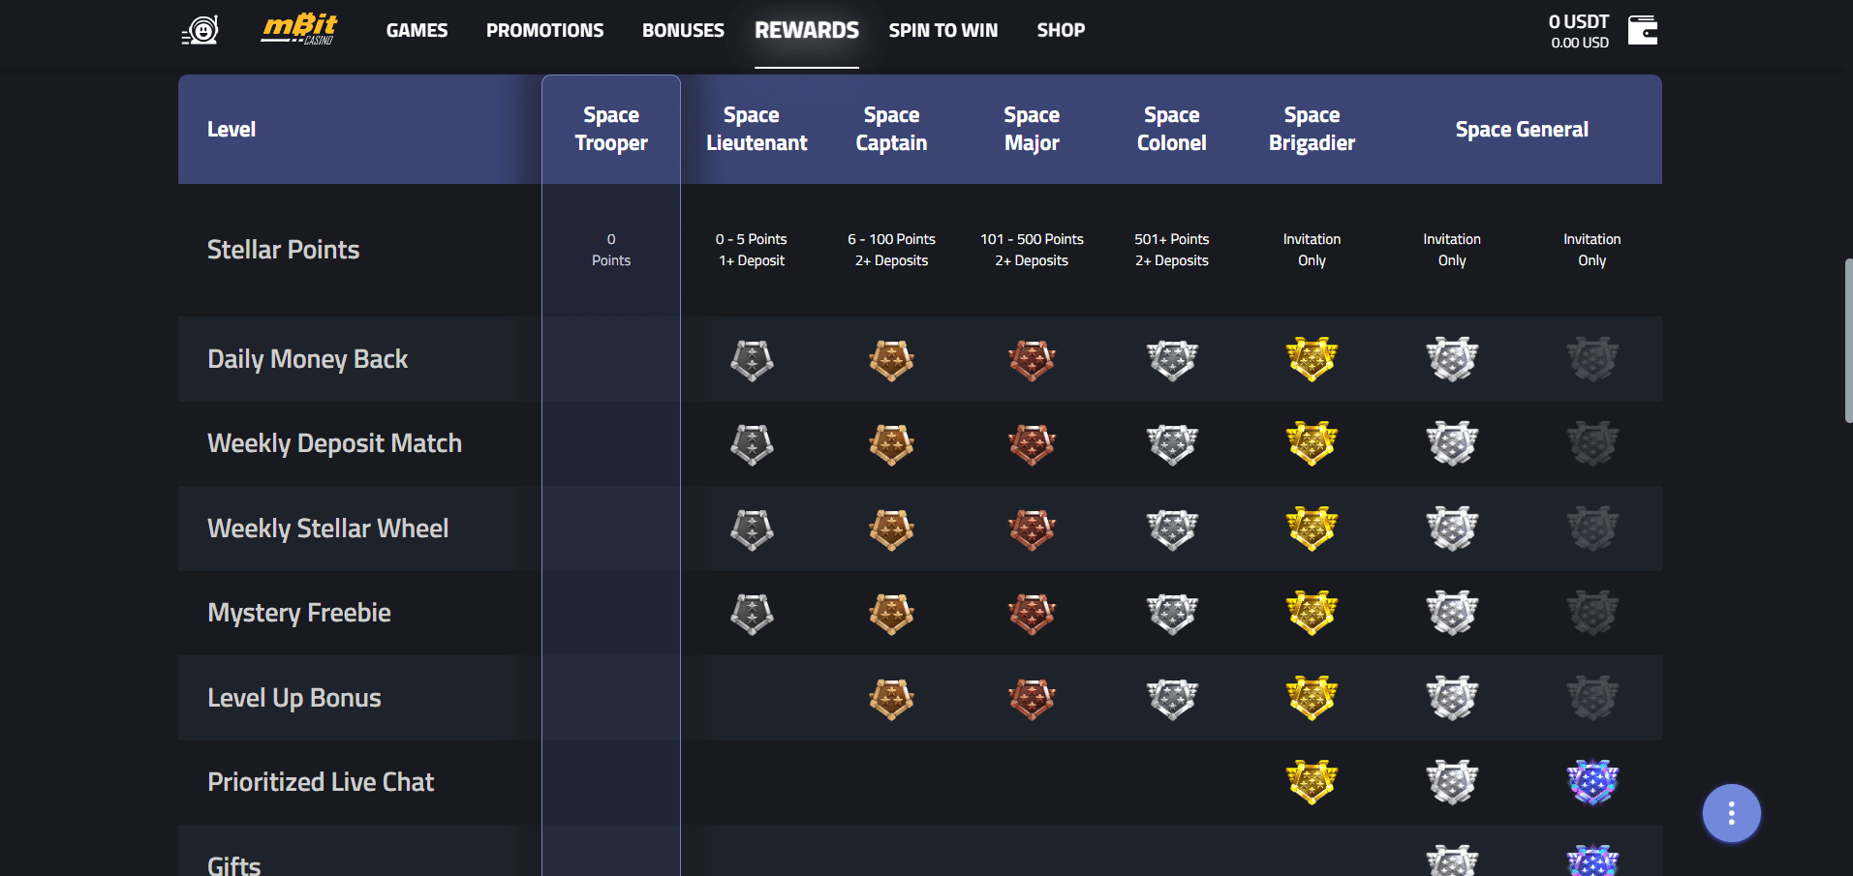Screen dimensions: 1853x876
Task: Click the Space Major badge for Level Up Bonus
Action: 1172,698
